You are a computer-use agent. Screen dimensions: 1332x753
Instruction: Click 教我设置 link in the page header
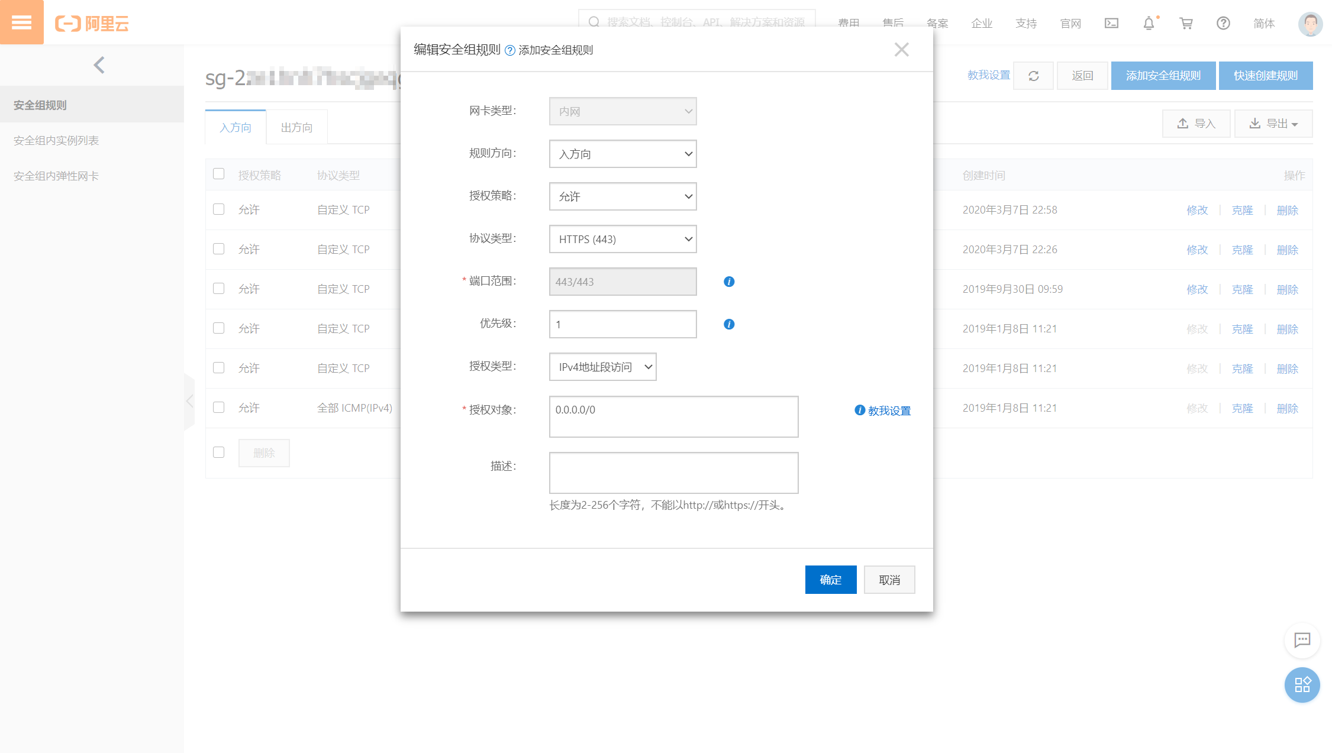coord(989,75)
